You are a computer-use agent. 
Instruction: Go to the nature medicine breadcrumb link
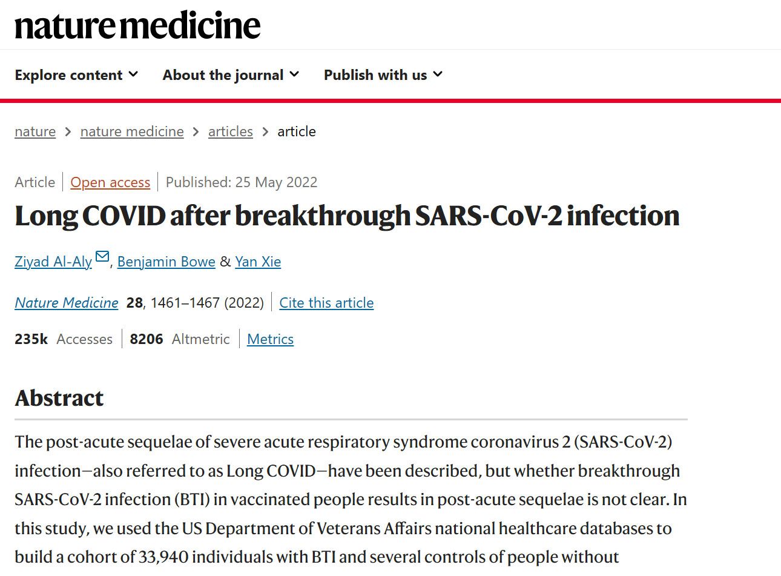pyautogui.click(x=132, y=131)
